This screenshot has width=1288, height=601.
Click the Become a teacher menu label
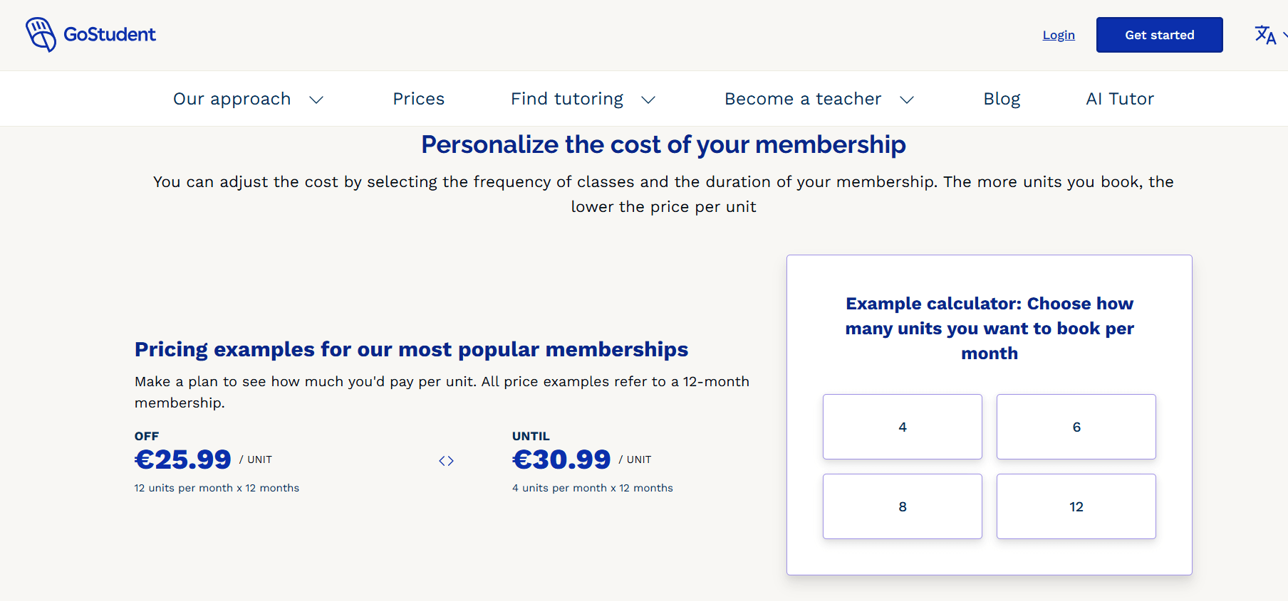(803, 99)
